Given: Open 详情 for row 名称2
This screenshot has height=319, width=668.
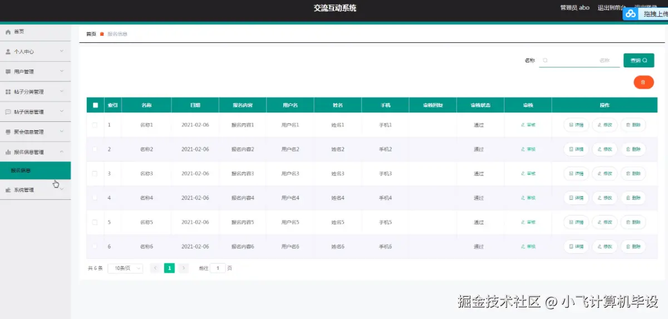Looking at the screenshot, I should click(x=576, y=149).
